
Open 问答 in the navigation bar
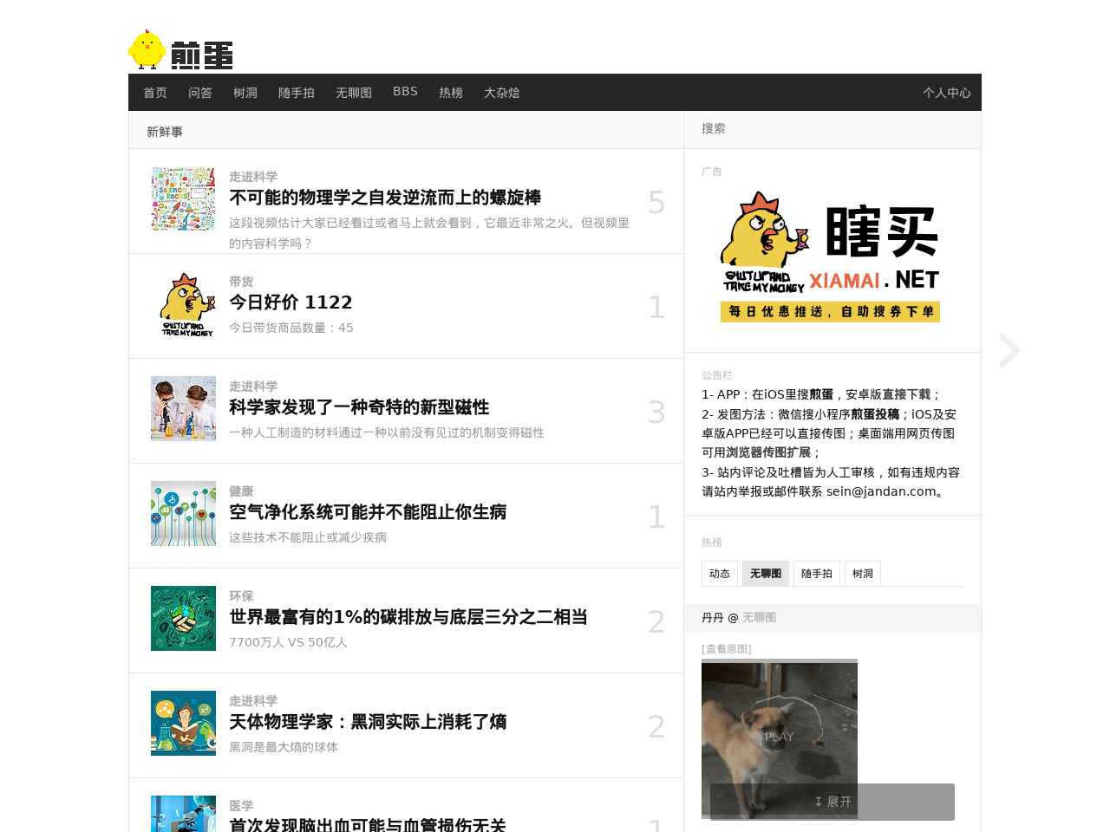click(200, 93)
